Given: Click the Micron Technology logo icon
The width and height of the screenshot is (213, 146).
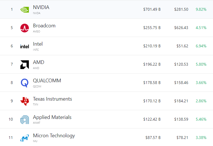Looking at the screenshot, I should (x=25, y=138).
